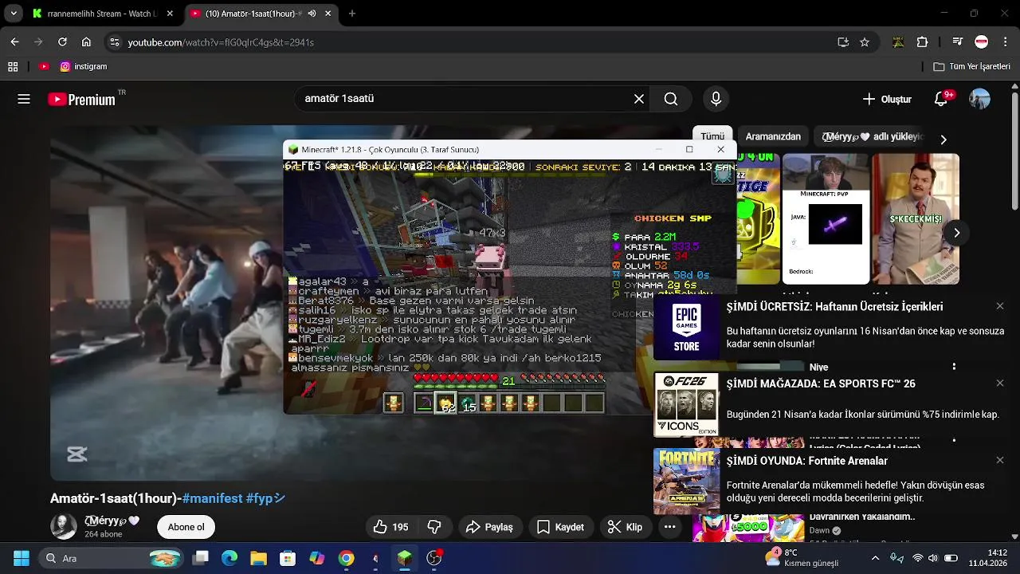Go to the Chrome home page
Screen dimensions: 1020x574
[86, 42]
